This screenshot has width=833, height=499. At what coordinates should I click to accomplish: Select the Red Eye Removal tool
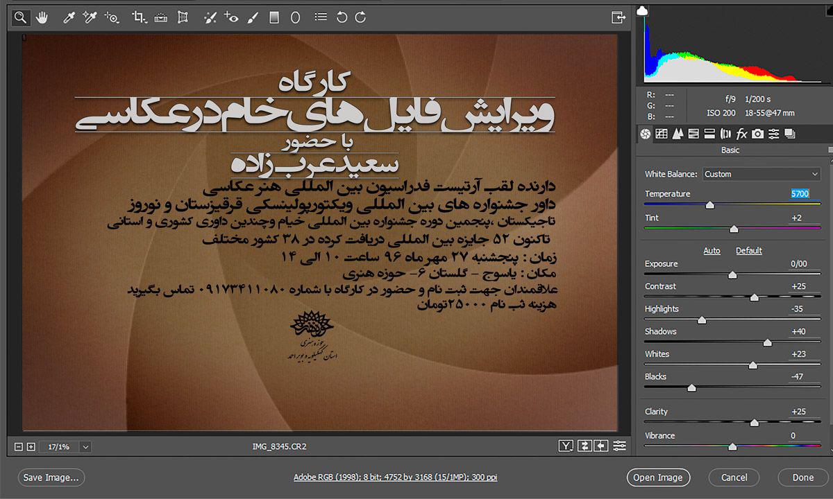[231, 17]
